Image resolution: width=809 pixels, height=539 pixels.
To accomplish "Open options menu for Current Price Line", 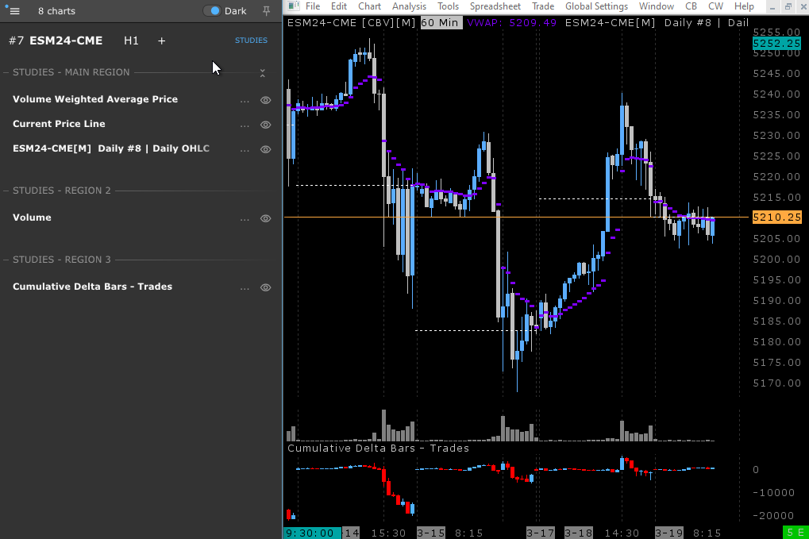I will pos(245,125).
